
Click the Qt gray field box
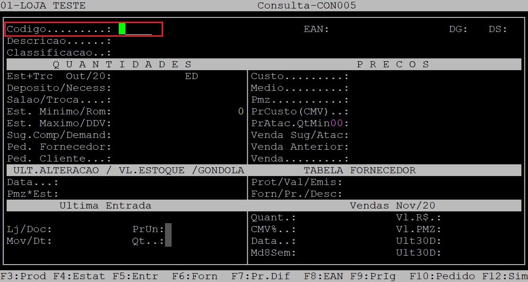coord(168,241)
